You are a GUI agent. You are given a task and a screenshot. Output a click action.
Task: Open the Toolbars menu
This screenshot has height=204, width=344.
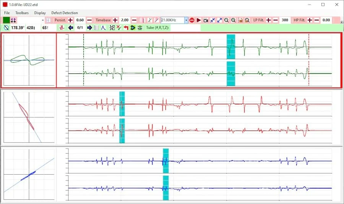click(x=22, y=13)
